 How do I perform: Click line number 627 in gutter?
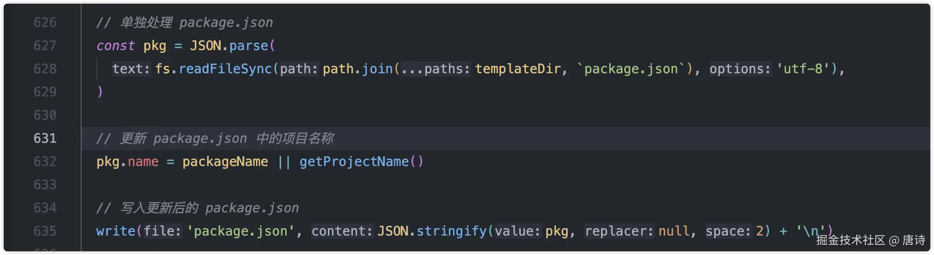coord(45,45)
